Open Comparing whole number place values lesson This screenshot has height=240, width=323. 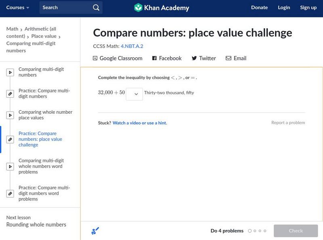coord(45,115)
